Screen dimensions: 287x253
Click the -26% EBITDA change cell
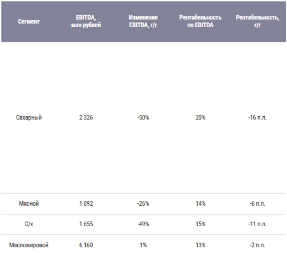tap(143, 204)
